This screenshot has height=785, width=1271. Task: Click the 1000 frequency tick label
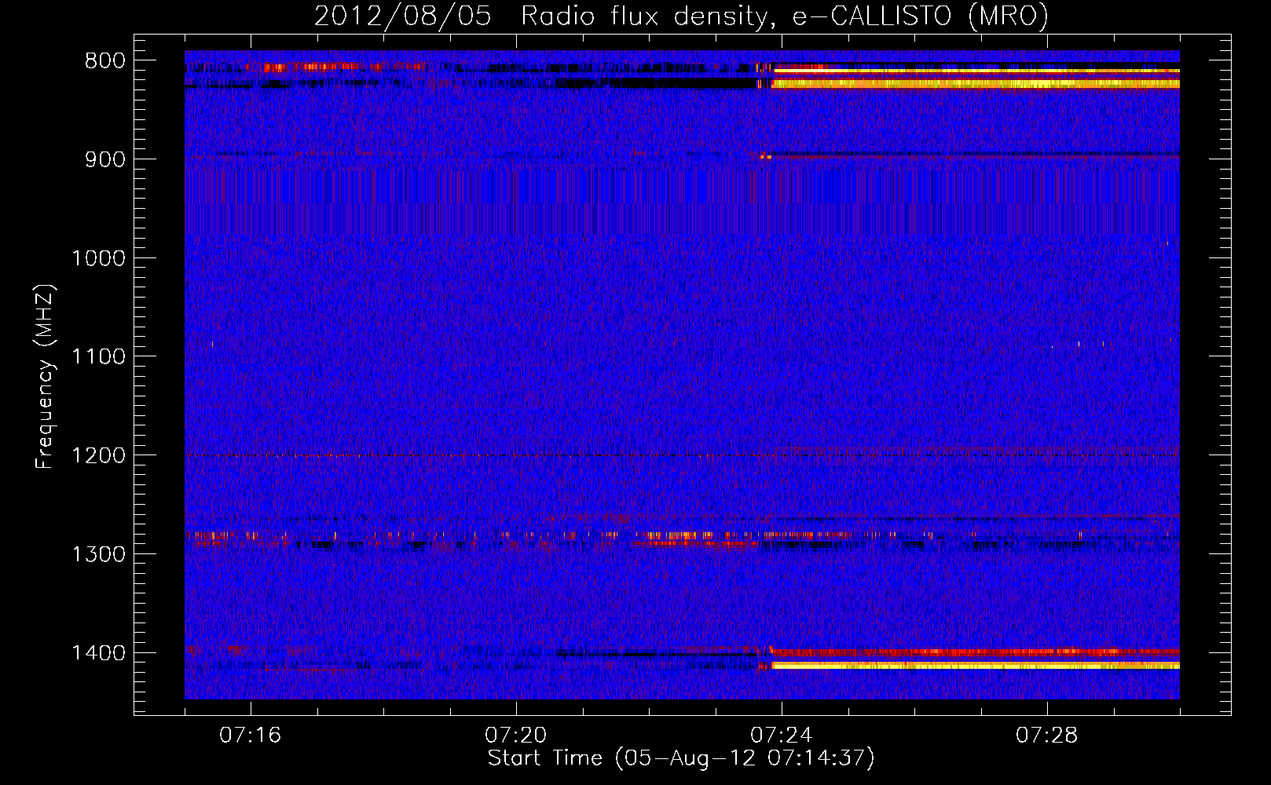99,258
